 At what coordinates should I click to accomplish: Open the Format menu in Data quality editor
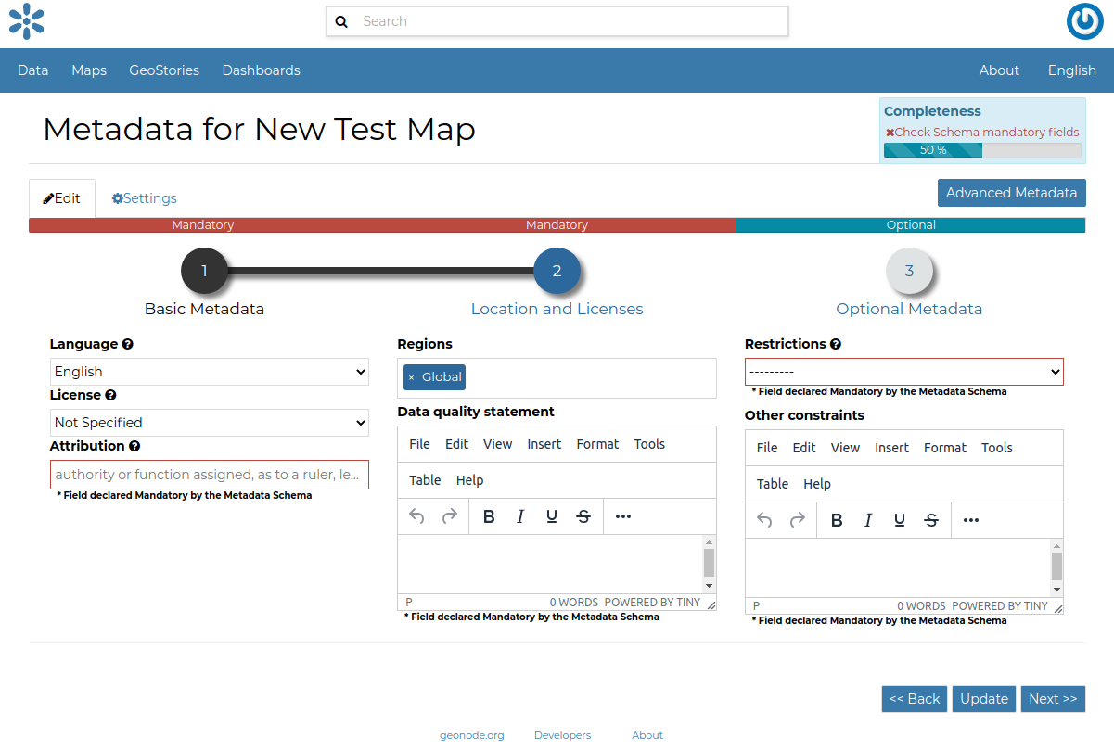coord(597,444)
